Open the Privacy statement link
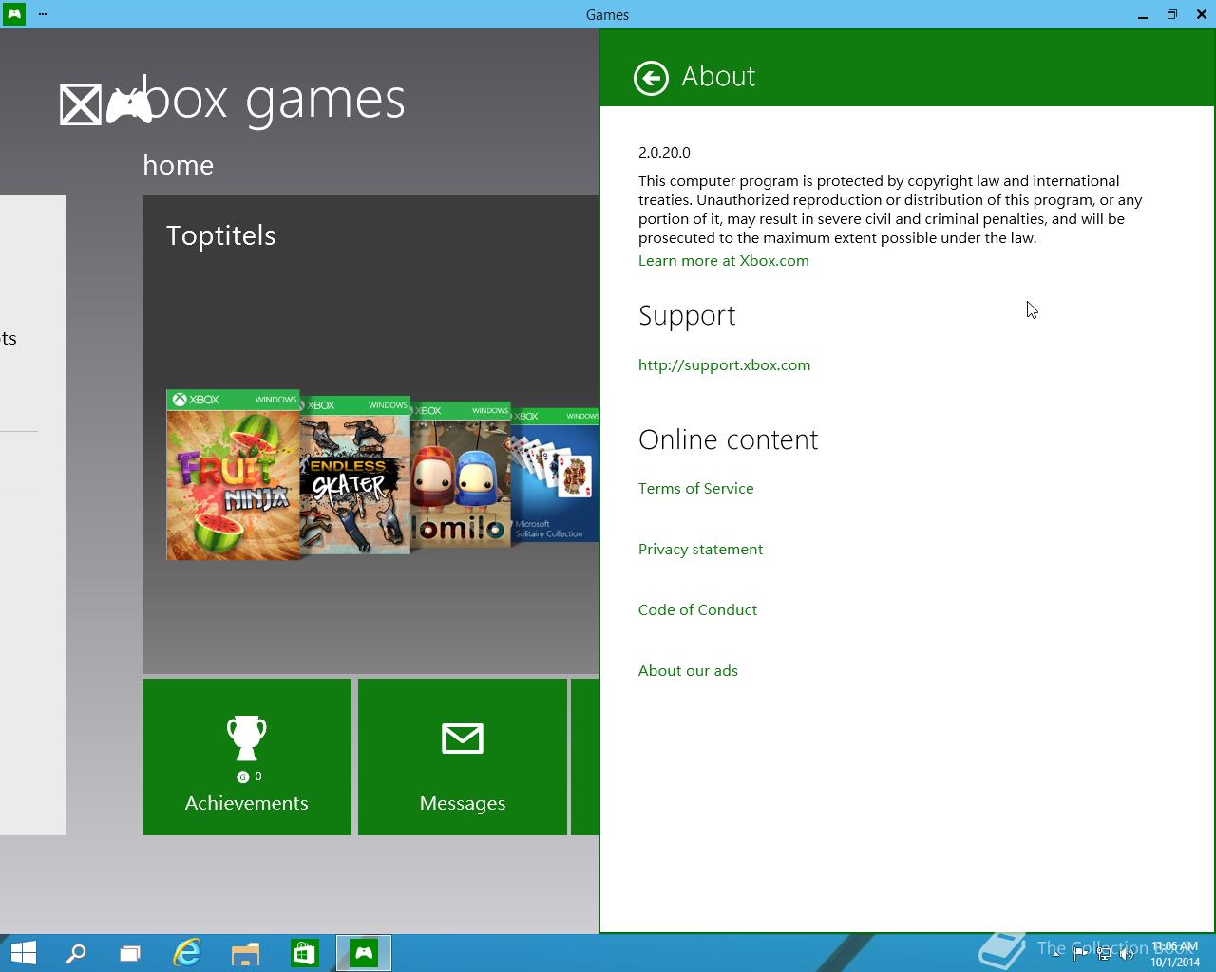This screenshot has width=1216, height=972. [700, 549]
